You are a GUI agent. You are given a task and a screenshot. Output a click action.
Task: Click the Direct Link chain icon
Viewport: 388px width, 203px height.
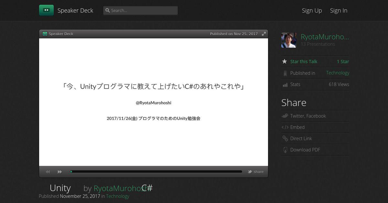(x=285, y=139)
